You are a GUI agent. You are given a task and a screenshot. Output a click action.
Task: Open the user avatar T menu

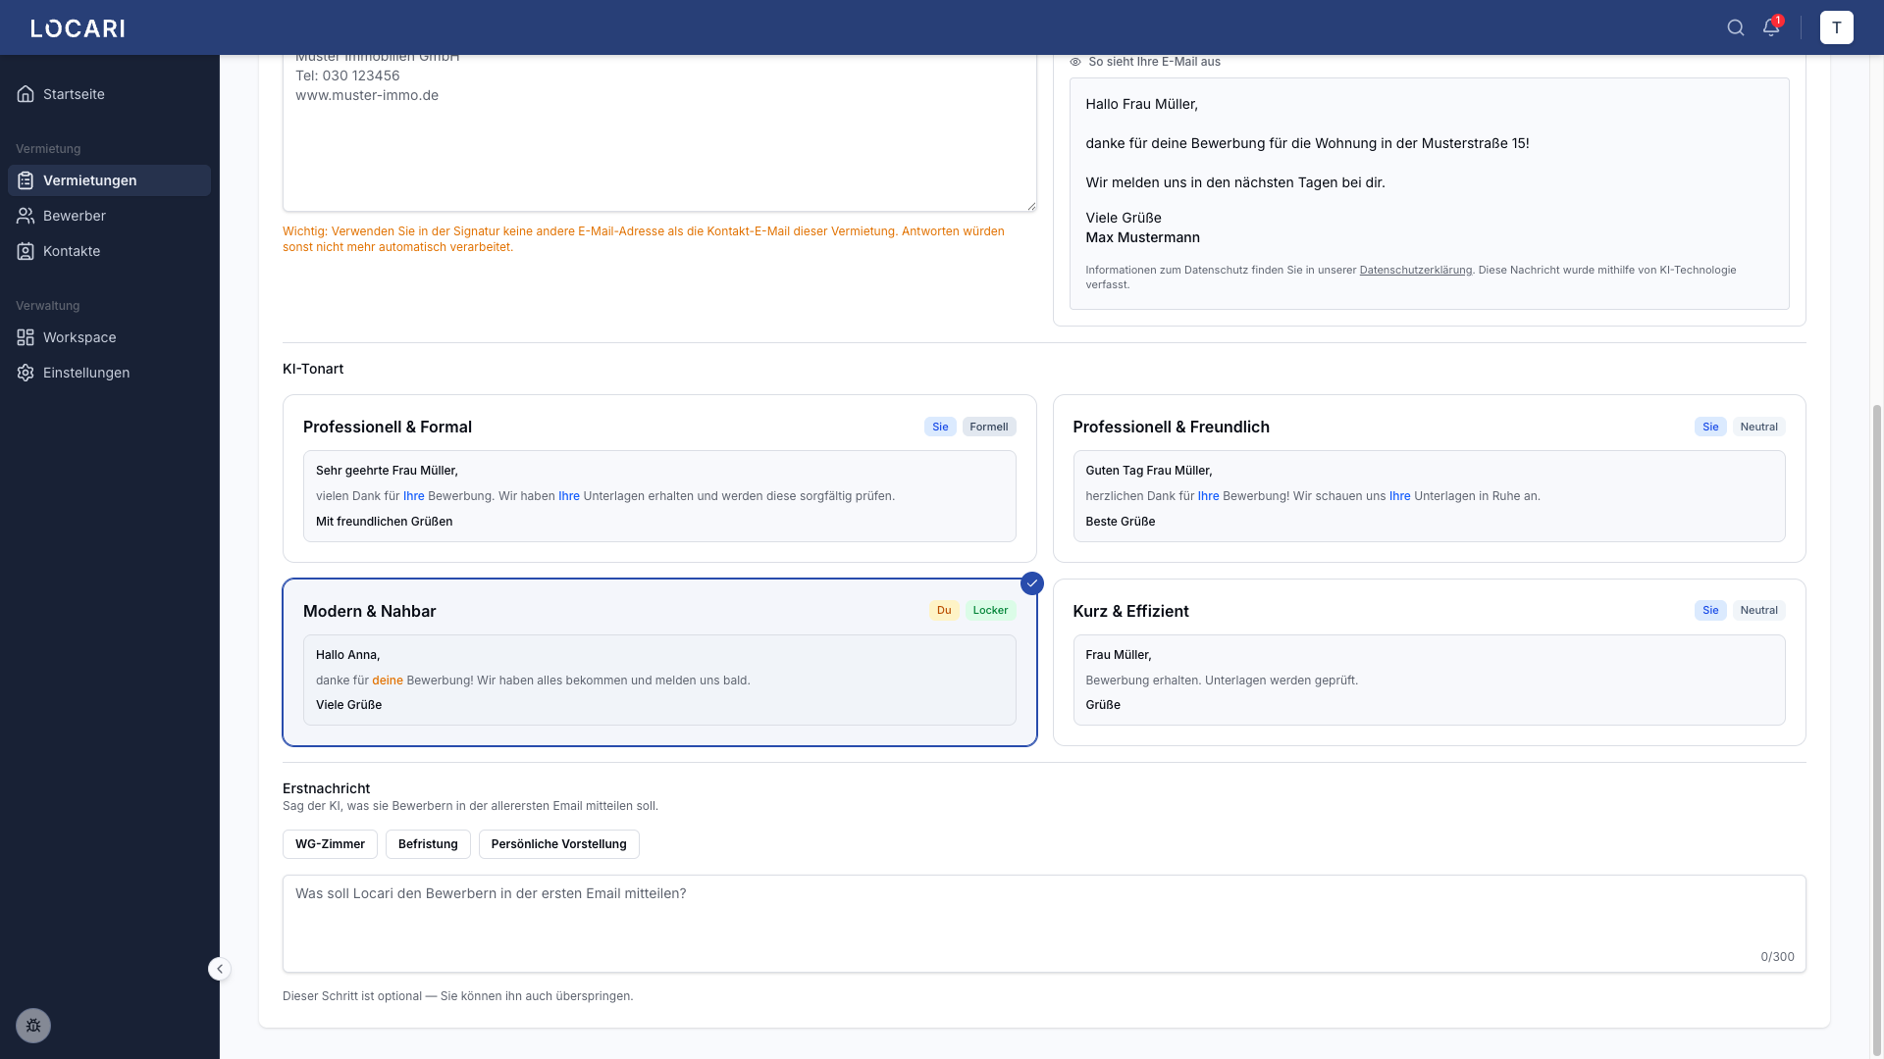pyautogui.click(x=1836, y=27)
